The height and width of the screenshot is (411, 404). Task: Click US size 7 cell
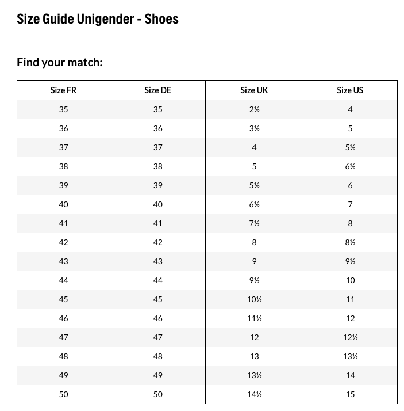point(350,204)
